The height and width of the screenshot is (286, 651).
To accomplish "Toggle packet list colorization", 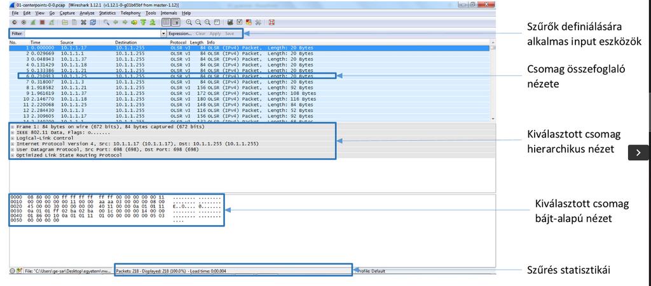I will pos(166,22).
